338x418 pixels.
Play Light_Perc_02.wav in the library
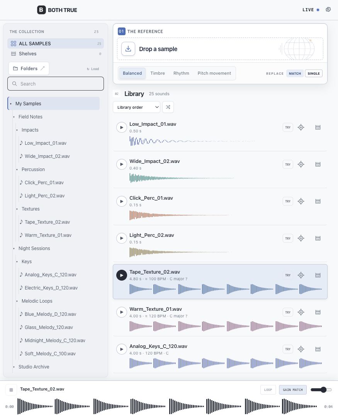coord(121,238)
